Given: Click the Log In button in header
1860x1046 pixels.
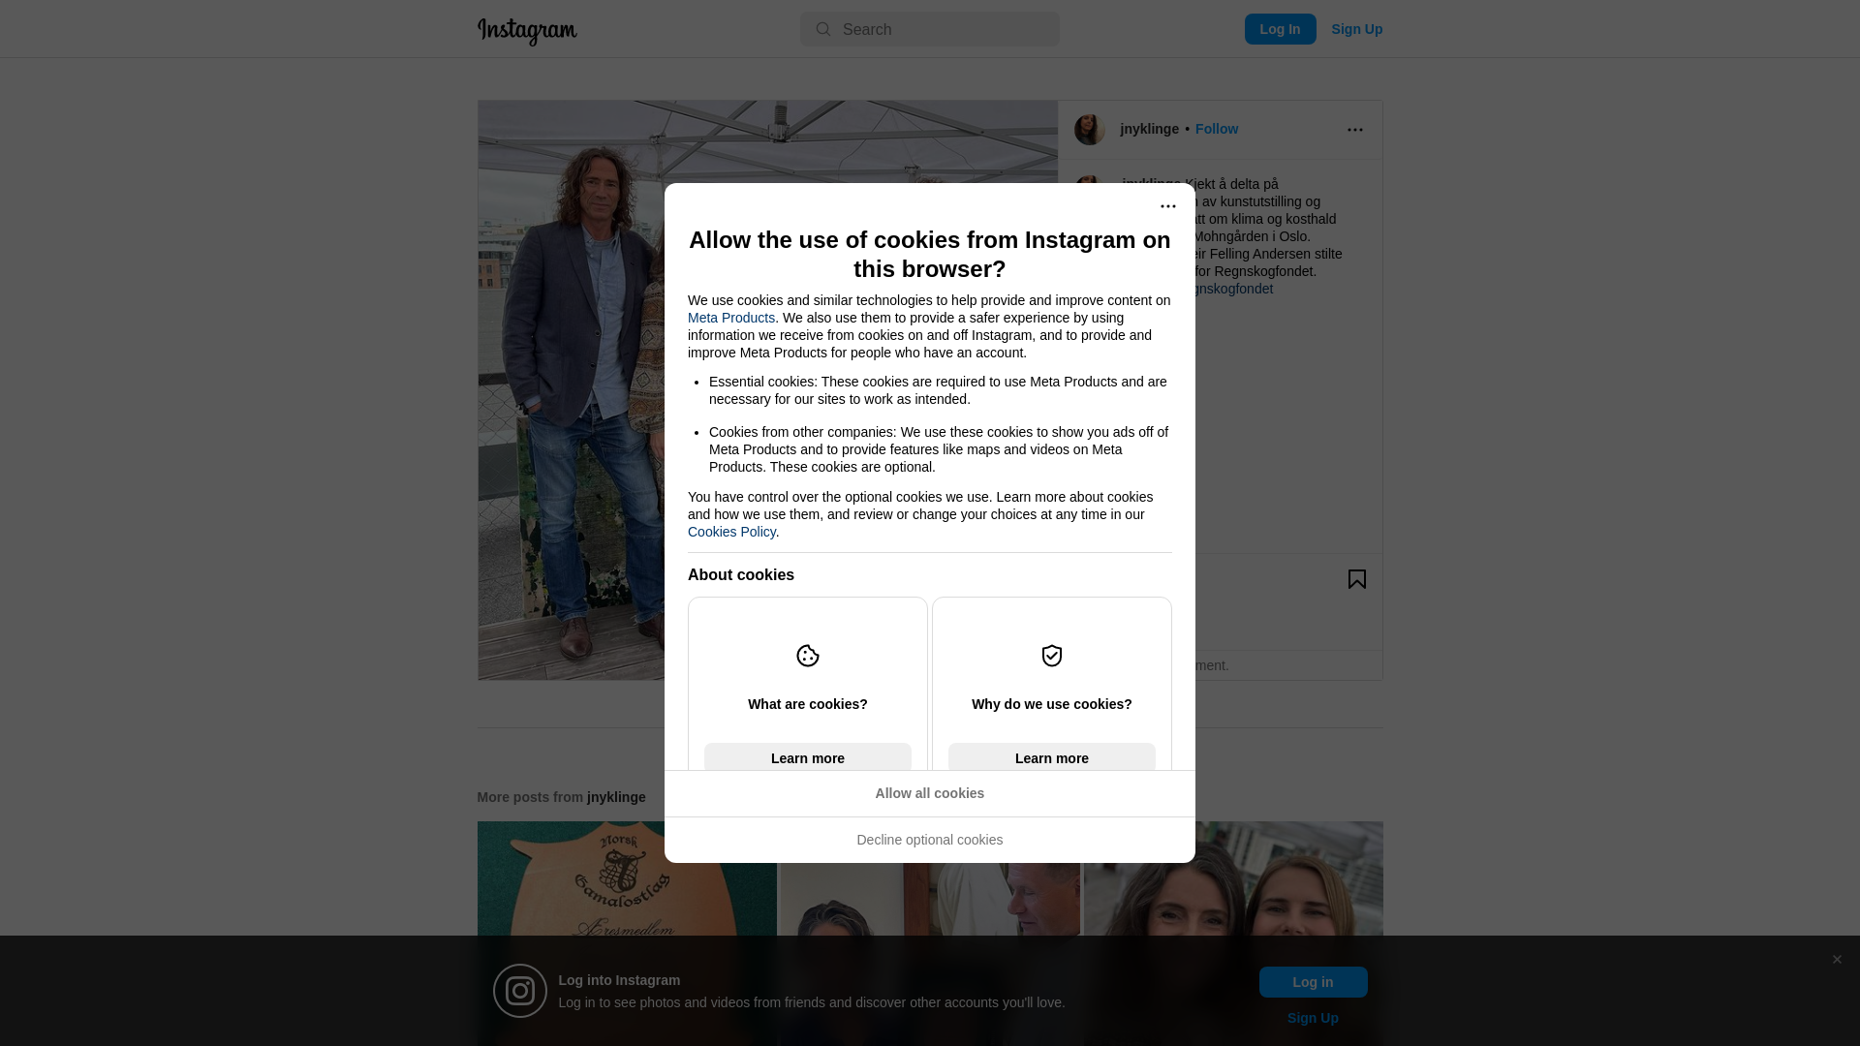Looking at the screenshot, I should (x=1280, y=29).
